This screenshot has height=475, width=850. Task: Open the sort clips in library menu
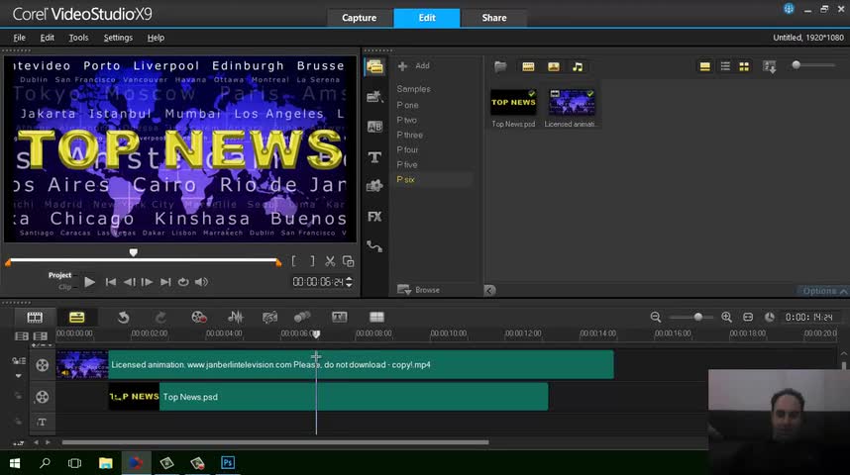pyautogui.click(x=770, y=66)
